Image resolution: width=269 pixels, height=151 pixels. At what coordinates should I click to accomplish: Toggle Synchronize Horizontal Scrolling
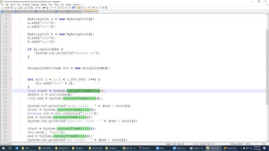tap(62, 8)
